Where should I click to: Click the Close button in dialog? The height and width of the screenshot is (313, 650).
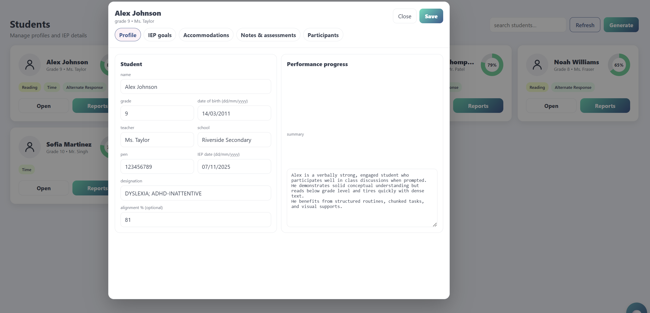404,16
